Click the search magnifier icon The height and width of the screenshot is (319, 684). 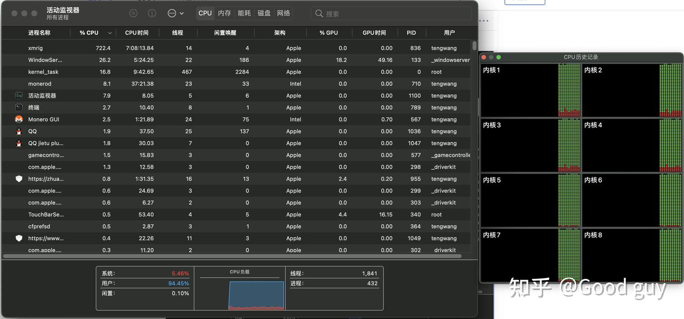pos(319,14)
